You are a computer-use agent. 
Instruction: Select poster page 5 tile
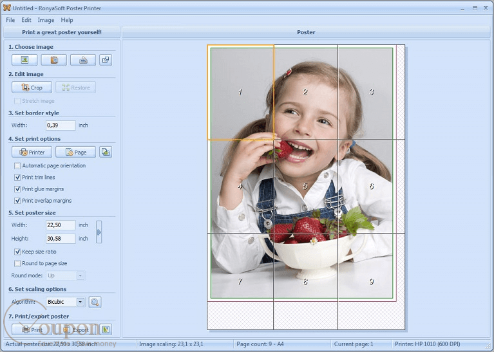[305, 187]
